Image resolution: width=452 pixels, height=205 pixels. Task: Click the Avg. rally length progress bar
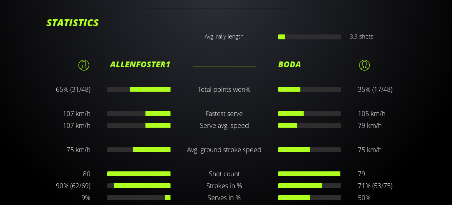pos(309,37)
